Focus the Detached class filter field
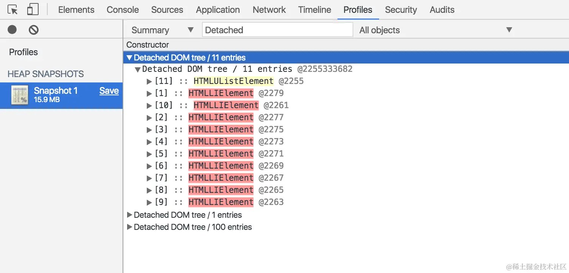569x273 pixels. point(277,30)
